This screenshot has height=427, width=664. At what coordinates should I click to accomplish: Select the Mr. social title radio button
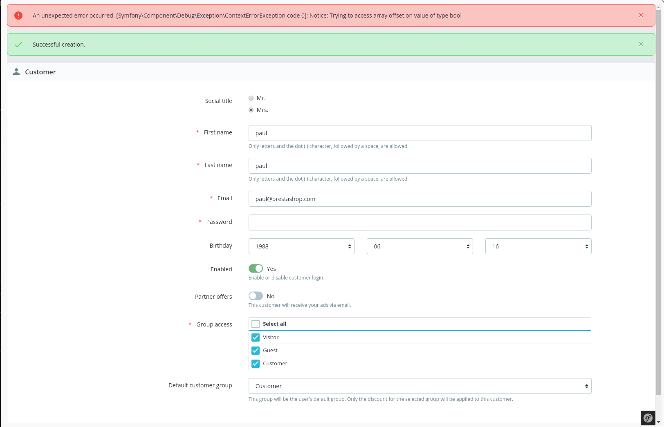[x=251, y=98]
